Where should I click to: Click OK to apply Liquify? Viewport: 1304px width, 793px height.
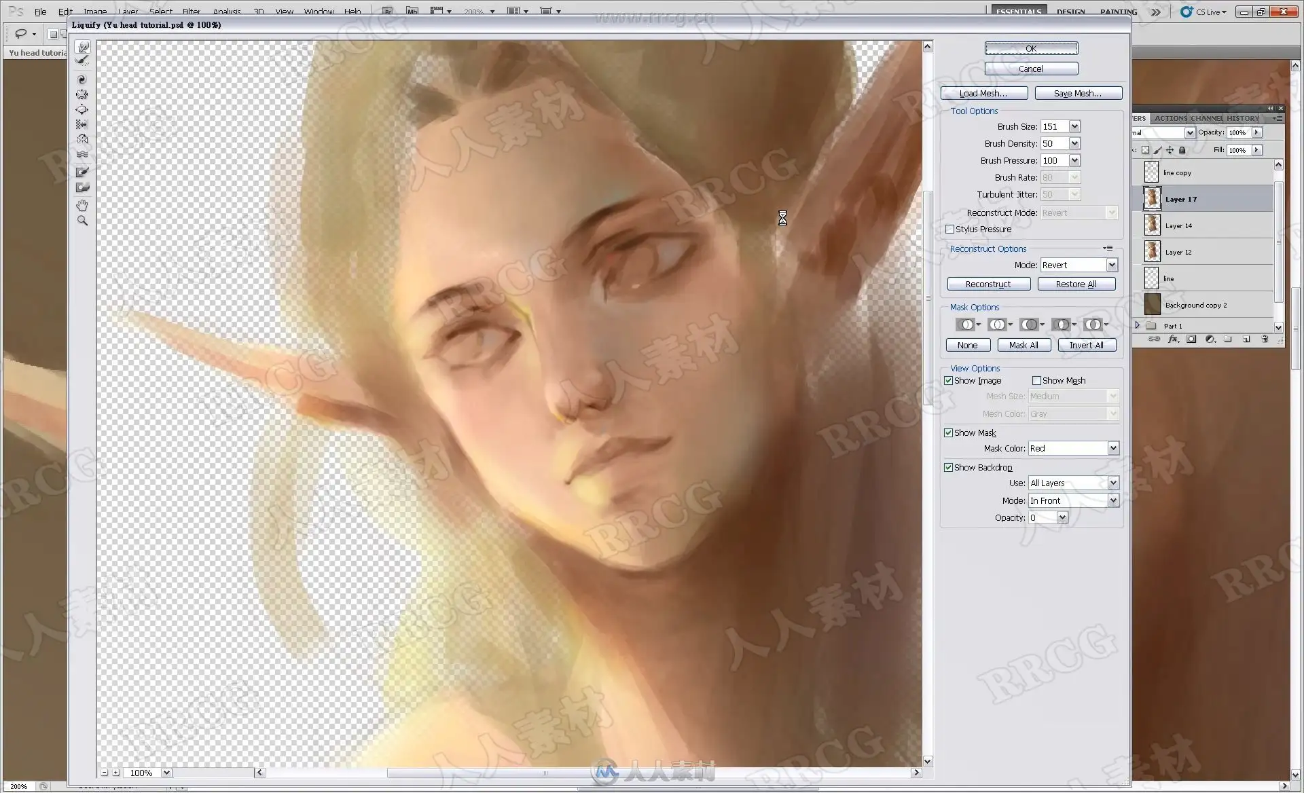point(1031,49)
